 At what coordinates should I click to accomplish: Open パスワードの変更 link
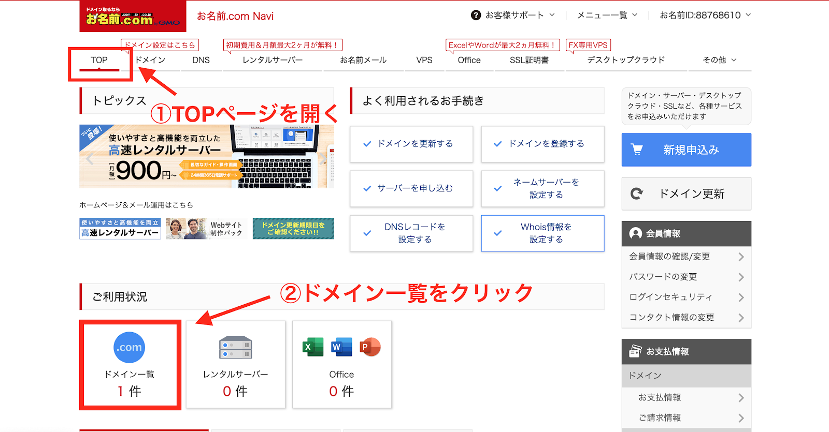[663, 277]
